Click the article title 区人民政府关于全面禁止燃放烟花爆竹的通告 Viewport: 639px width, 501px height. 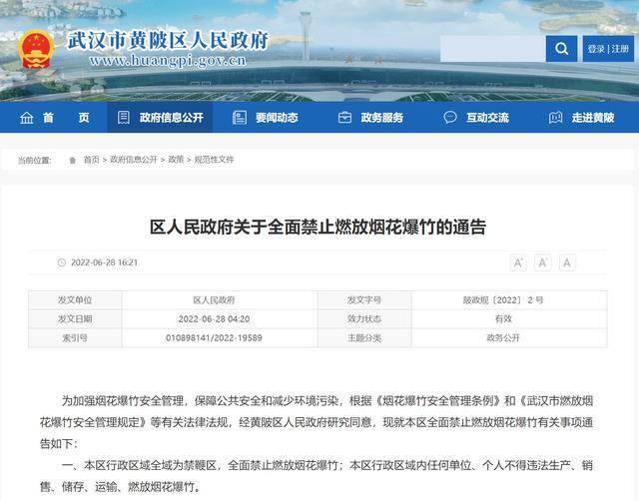point(318,228)
